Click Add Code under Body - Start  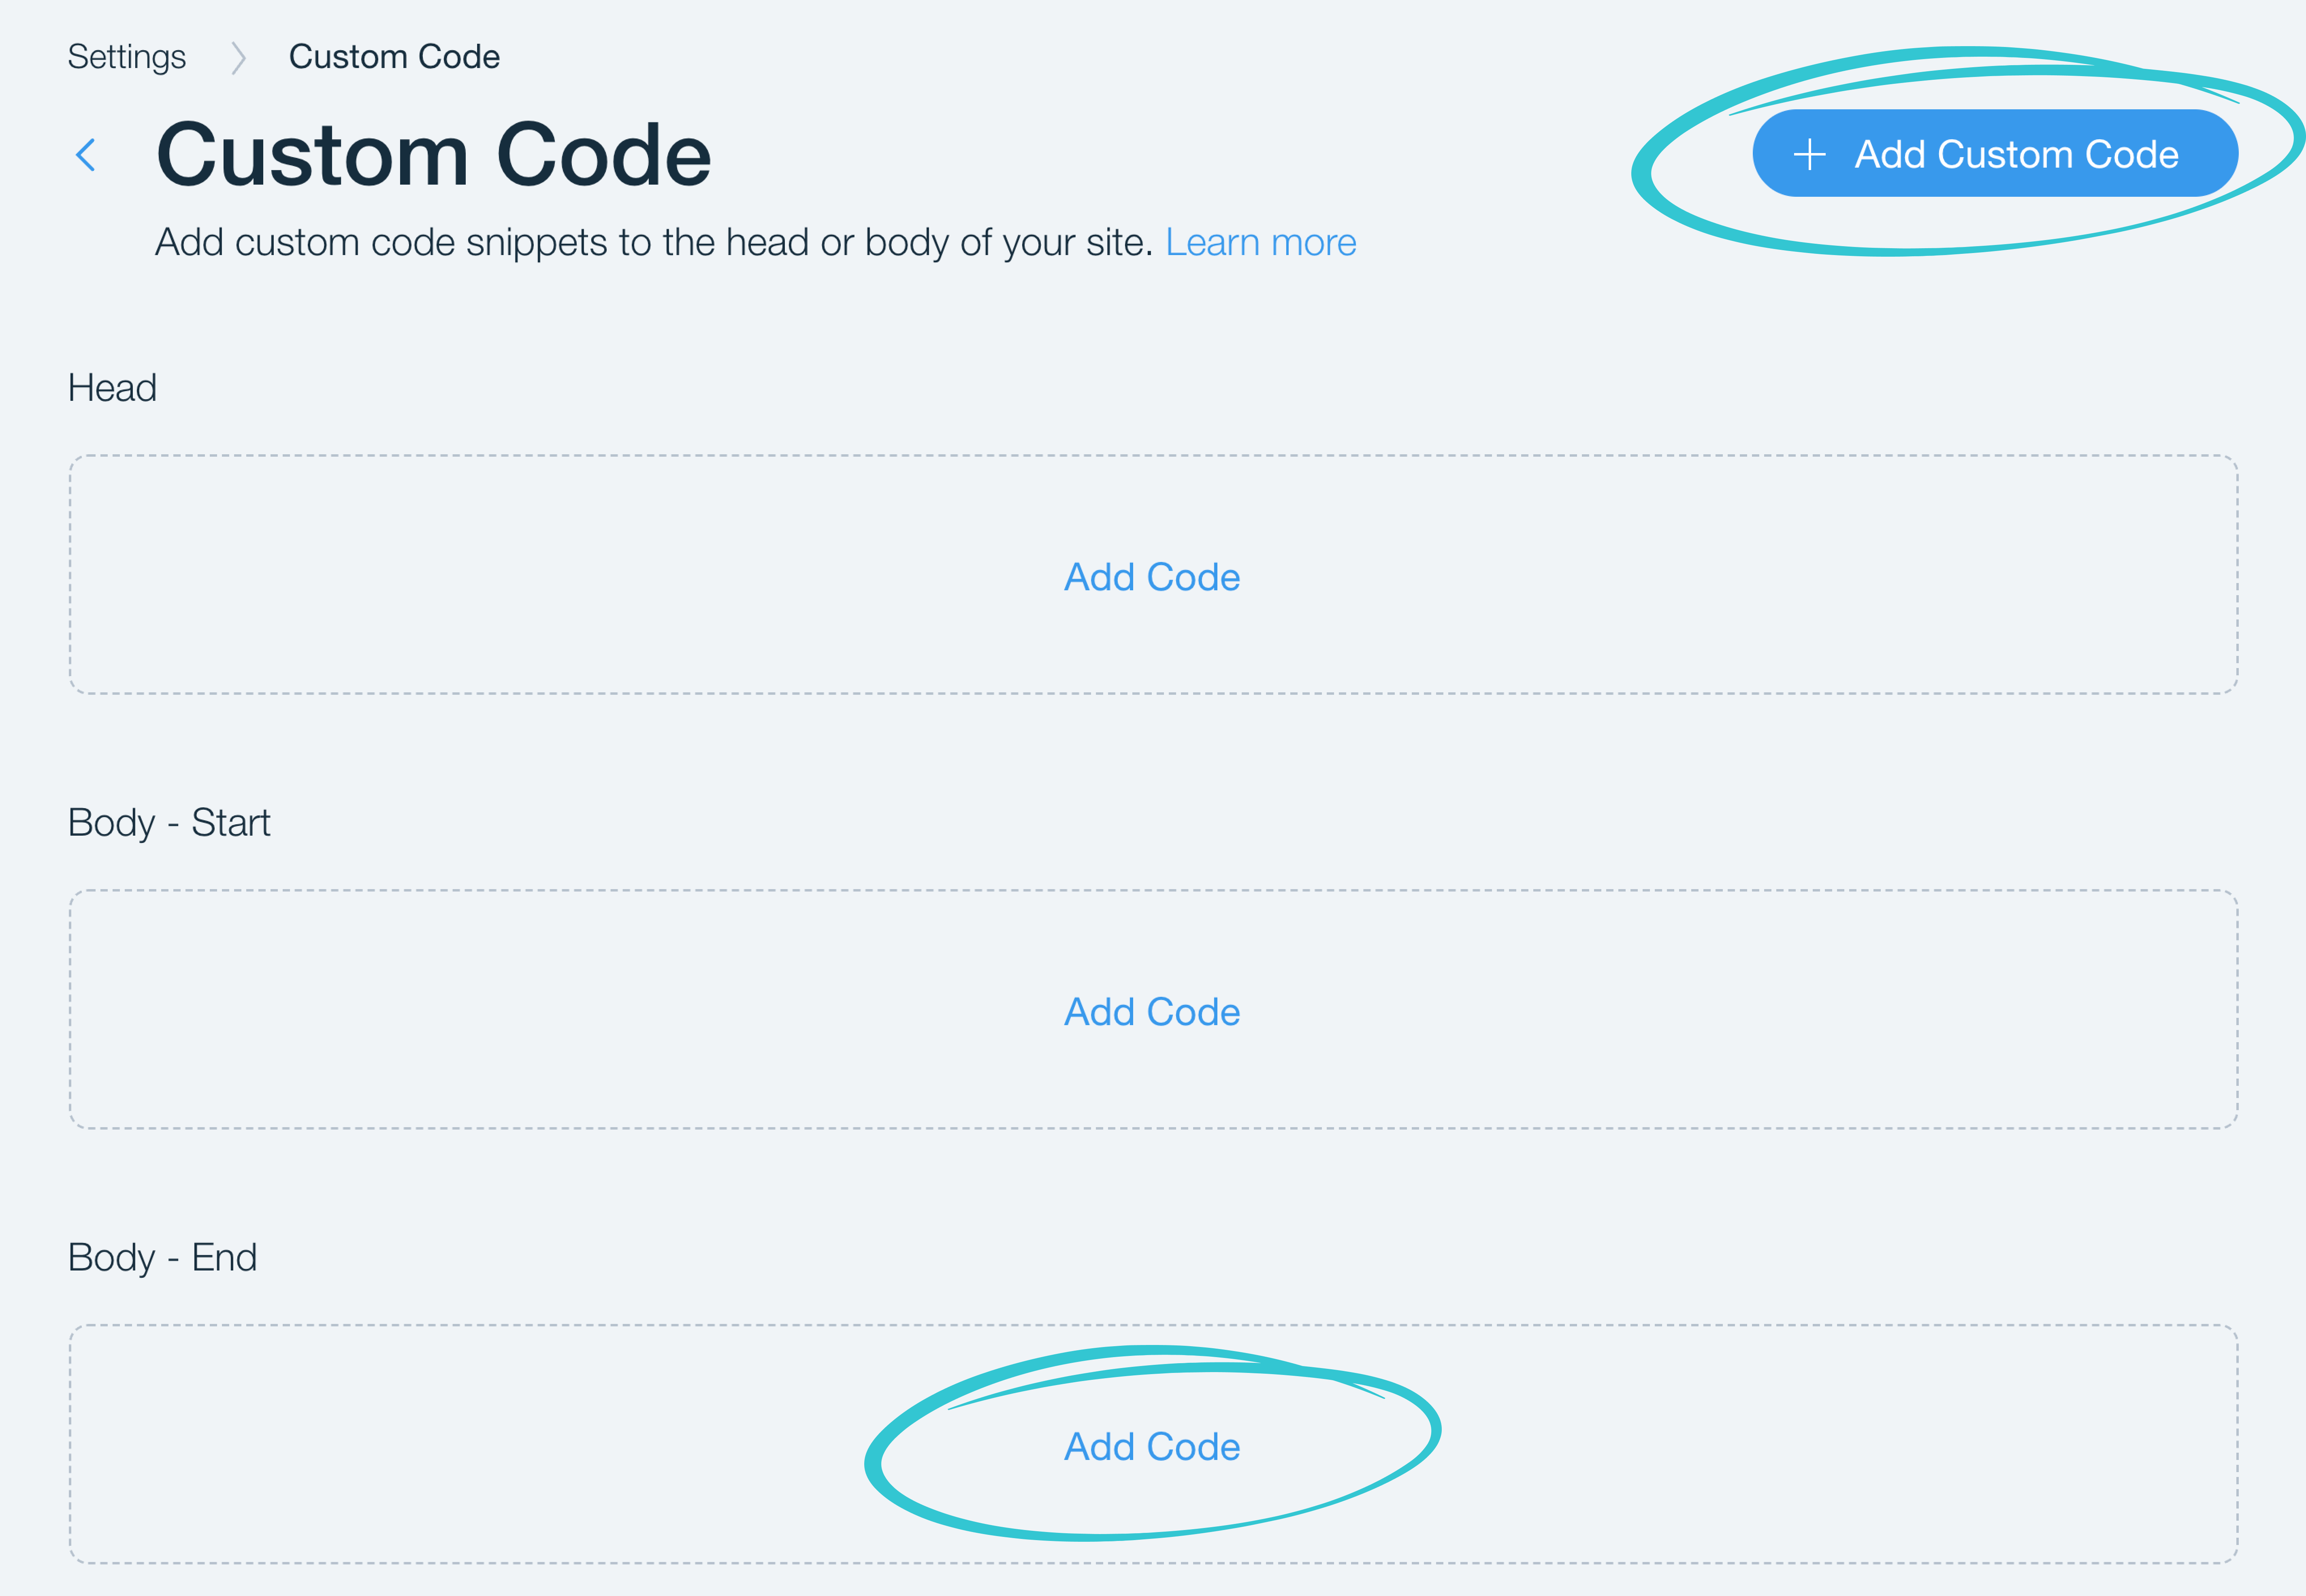(1151, 1011)
